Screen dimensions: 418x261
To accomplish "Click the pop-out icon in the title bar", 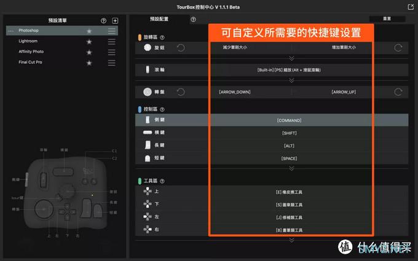I will (411, 7).
